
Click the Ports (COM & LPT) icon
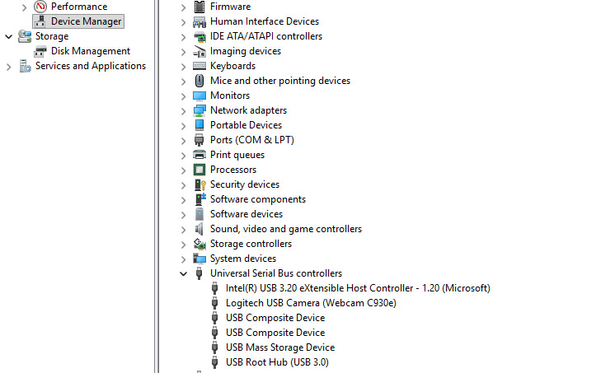point(199,140)
